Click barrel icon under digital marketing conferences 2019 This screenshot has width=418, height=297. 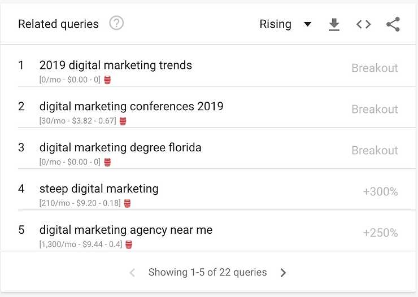123,121
